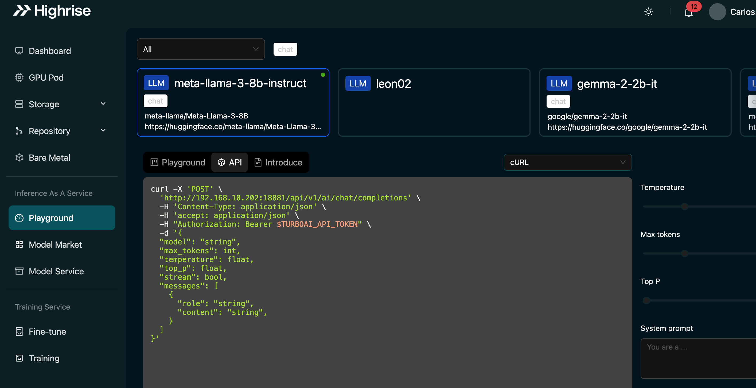Click the All dropdown arrow
Viewport: 756px width, 388px height.
coord(256,49)
